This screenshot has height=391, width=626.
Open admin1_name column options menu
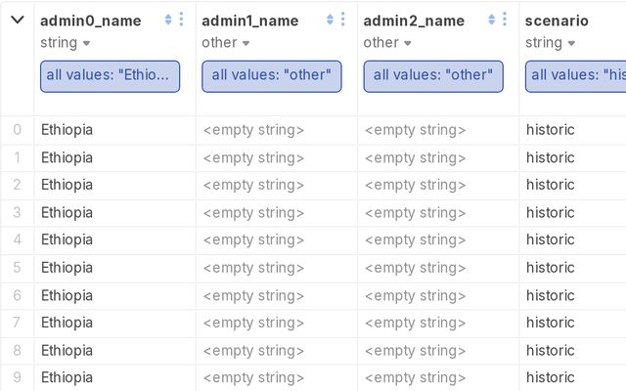[x=343, y=20]
